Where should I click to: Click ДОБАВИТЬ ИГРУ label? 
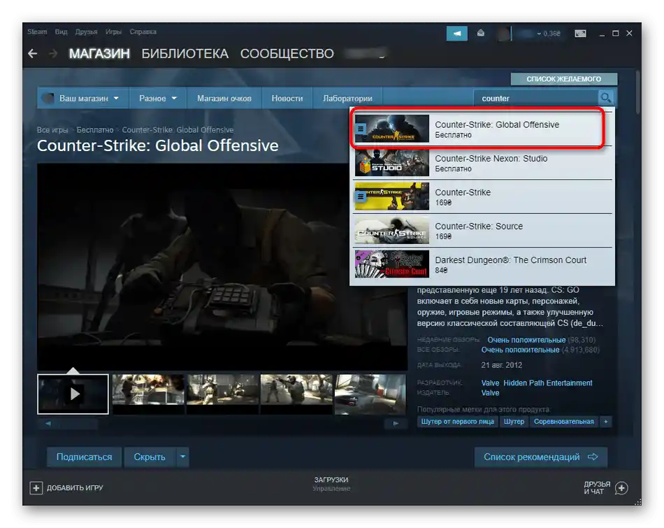pyautogui.click(x=75, y=487)
